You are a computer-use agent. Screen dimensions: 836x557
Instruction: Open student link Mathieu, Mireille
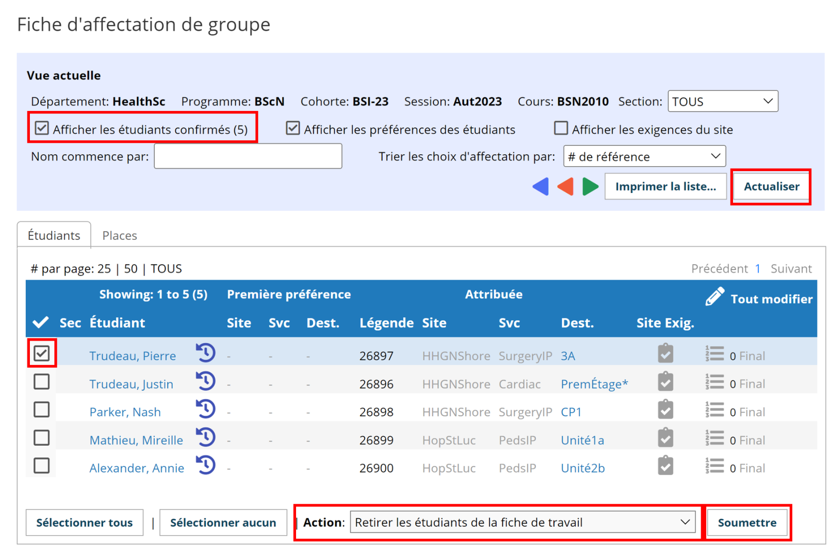coord(136,440)
